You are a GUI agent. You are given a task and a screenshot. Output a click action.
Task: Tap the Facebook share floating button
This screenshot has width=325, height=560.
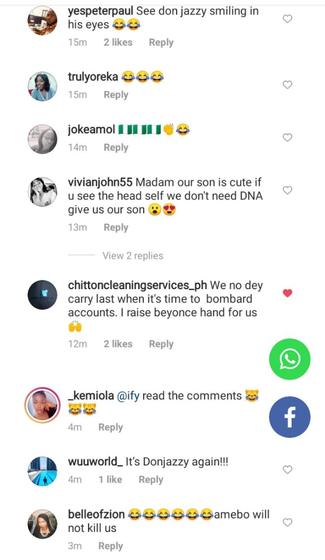290,417
